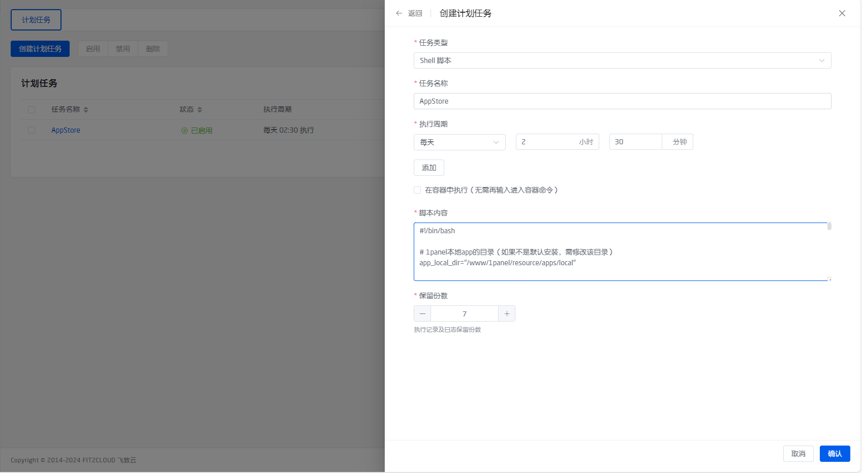
Task: Click the 创建计划任务 button
Action: [40, 48]
